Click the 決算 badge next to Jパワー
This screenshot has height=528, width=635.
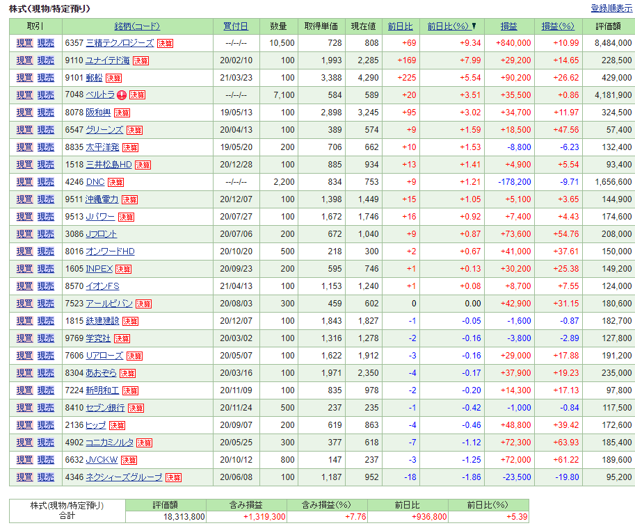click(126, 217)
